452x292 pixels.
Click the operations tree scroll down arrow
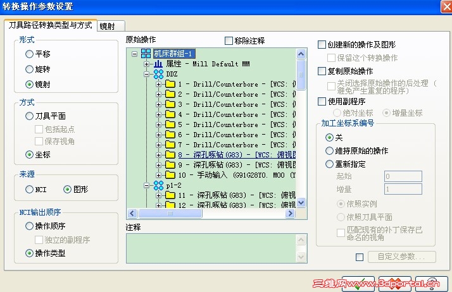301,202
